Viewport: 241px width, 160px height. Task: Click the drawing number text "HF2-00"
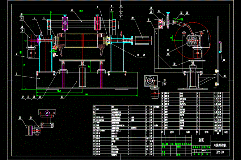click(x=220, y=152)
